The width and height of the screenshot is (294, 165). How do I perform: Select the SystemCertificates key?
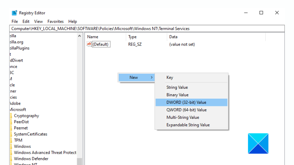click(x=31, y=134)
